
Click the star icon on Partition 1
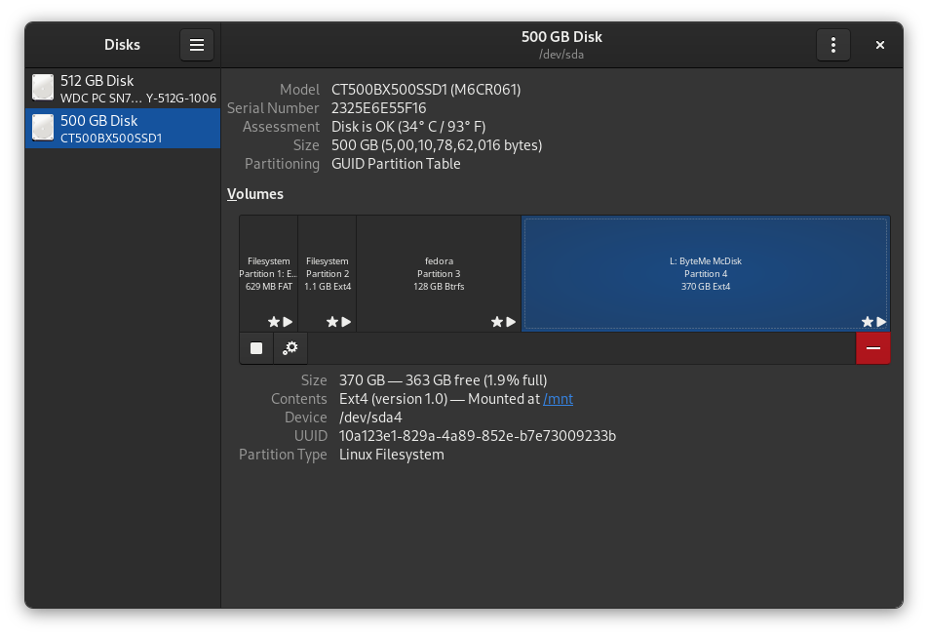[273, 322]
